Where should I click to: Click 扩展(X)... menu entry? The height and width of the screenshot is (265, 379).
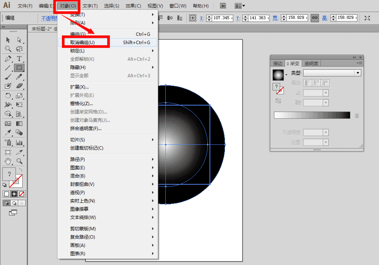tap(80, 87)
